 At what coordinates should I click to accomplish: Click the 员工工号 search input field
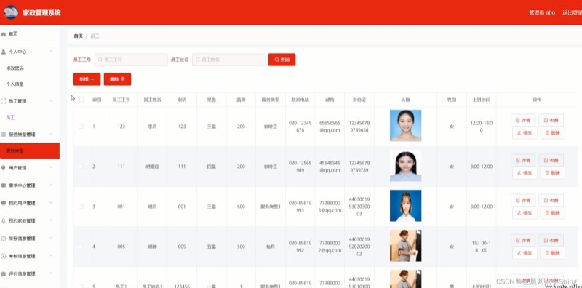(x=131, y=60)
